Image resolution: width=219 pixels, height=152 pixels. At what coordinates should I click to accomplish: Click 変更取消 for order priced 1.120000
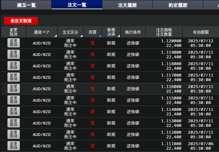coord(13,43)
